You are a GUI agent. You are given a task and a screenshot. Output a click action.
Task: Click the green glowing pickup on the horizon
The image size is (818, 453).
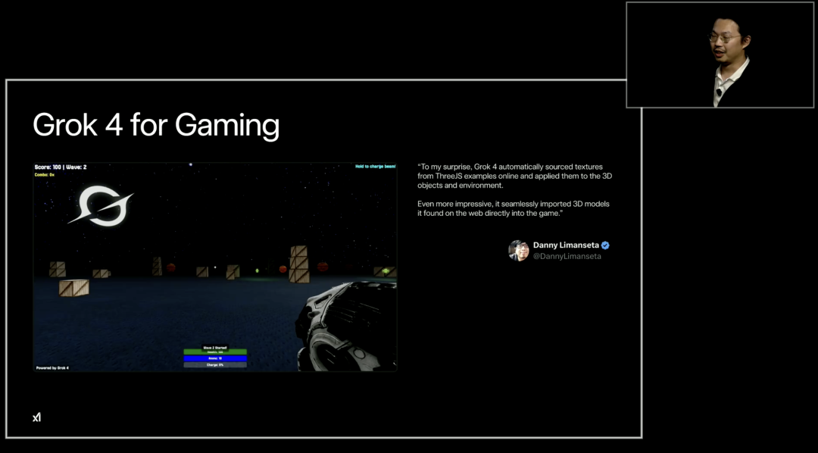pos(257,270)
